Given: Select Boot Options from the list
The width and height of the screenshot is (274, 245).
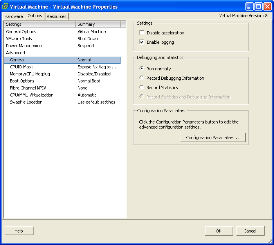Looking at the screenshot, I should tap(22, 81).
